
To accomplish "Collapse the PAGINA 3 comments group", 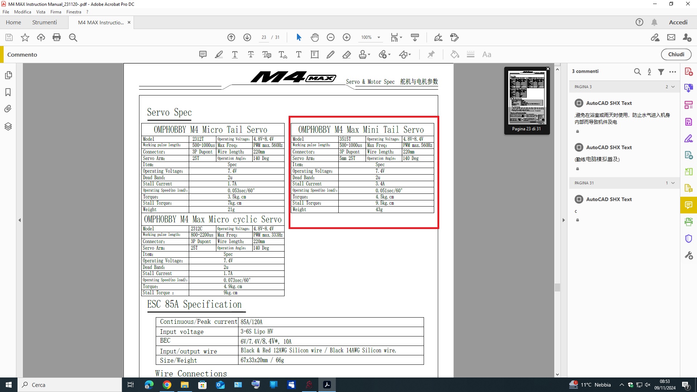I will coord(673,87).
